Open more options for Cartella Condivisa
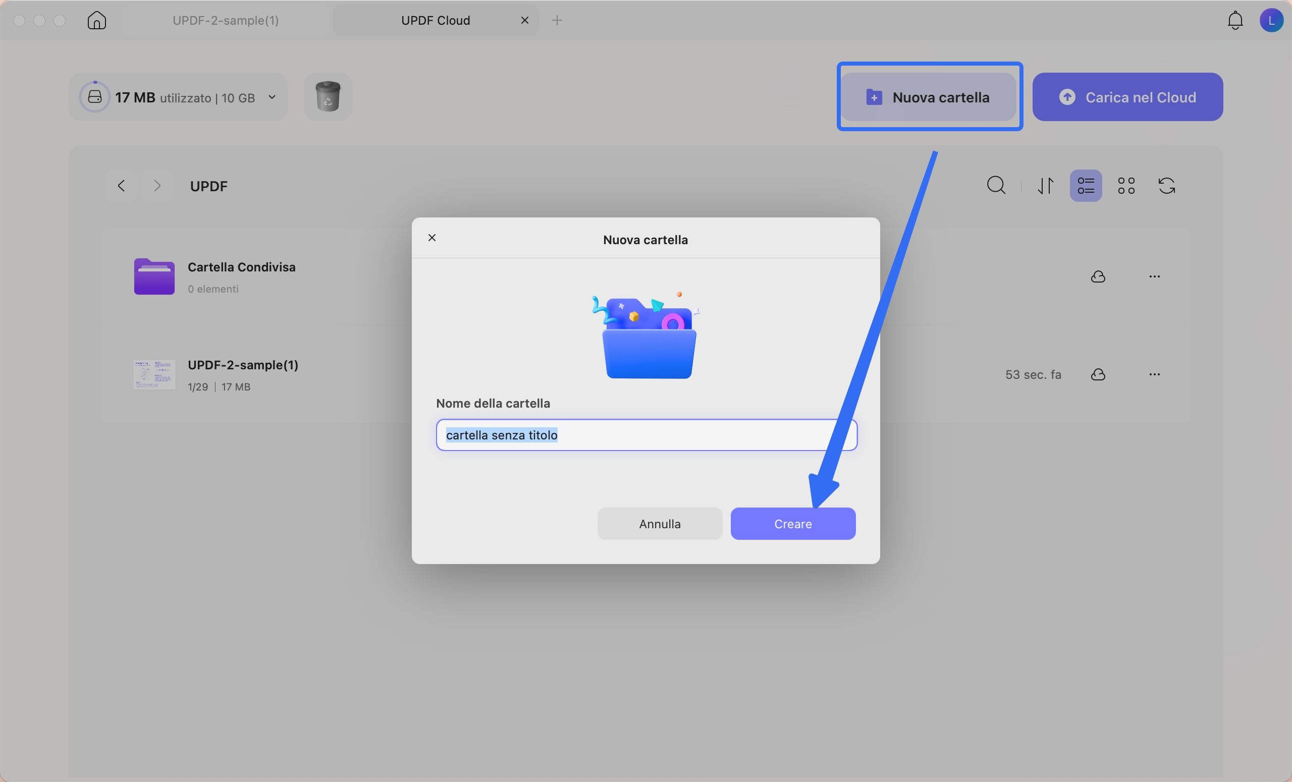The width and height of the screenshot is (1292, 782). point(1154,277)
